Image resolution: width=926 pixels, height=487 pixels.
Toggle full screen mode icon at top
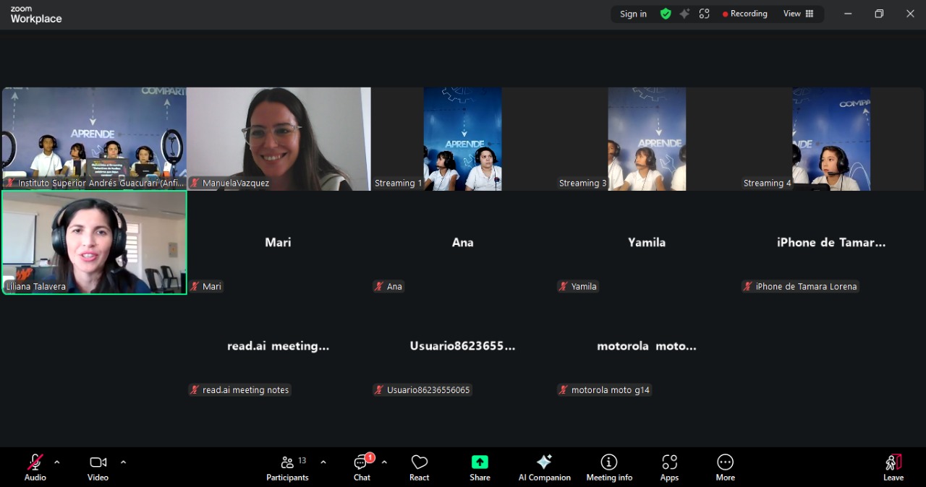pyautogui.click(x=704, y=14)
